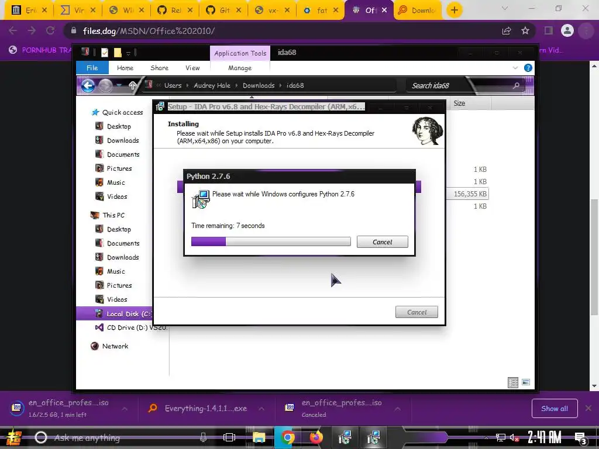This screenshot has height=449, width=599.
Task: Click the ida68 breadcrumb segment
Action: [295, 85]
